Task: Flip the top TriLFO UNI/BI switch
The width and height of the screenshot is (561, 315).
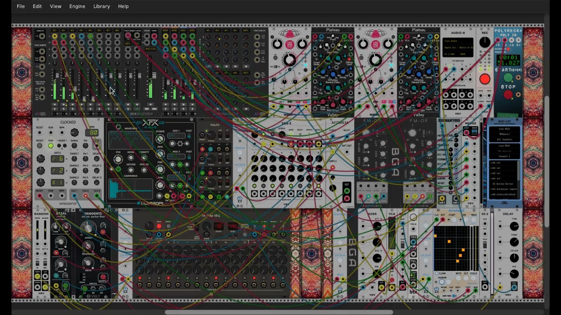Action: 220,135
